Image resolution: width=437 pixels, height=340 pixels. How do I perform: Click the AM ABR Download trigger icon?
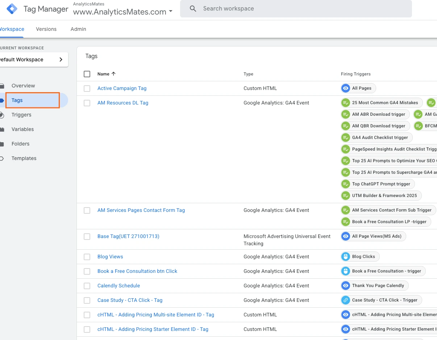click(x=346, y=114)
